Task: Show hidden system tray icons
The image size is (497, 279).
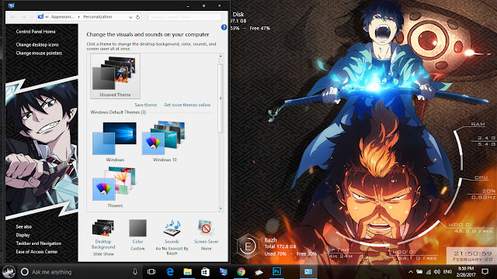Action: [x=411, y=272]
